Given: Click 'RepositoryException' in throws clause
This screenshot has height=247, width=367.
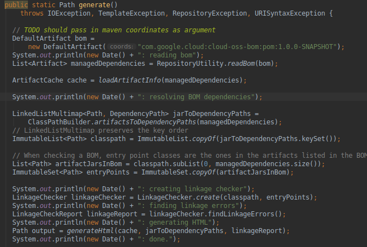Looking at the screenshot, I should point(209,13).
